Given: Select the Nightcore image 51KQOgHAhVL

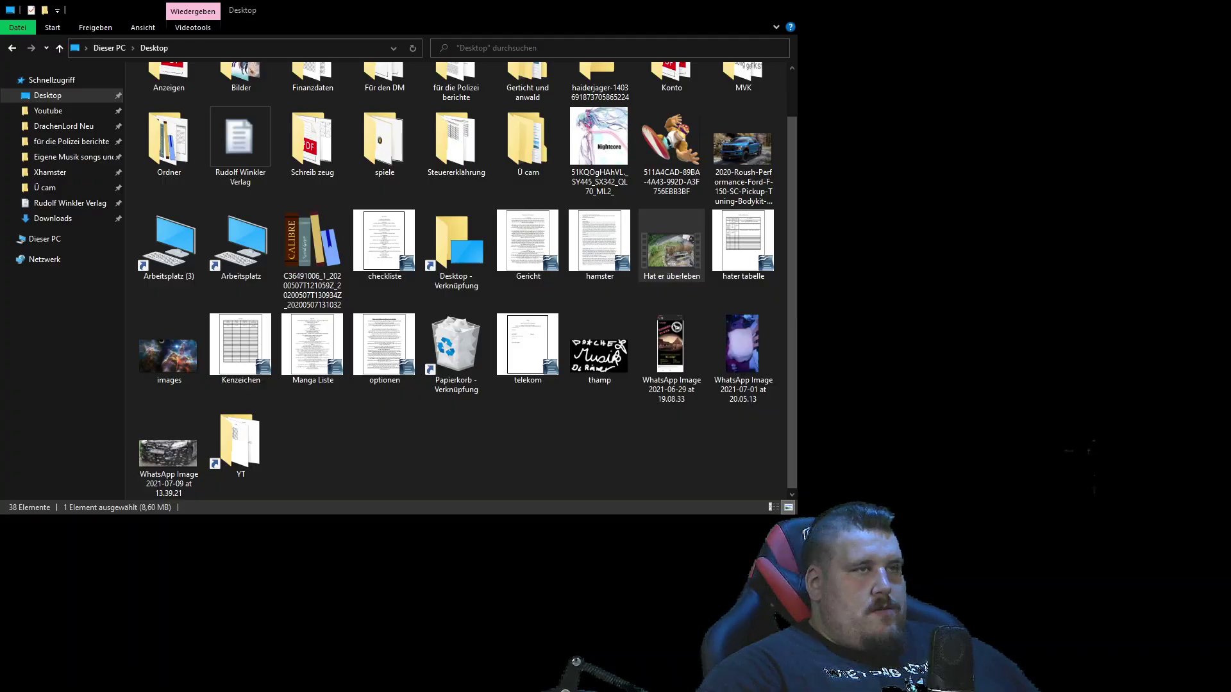Looking at the screenshot, I should tap(599, 136).
